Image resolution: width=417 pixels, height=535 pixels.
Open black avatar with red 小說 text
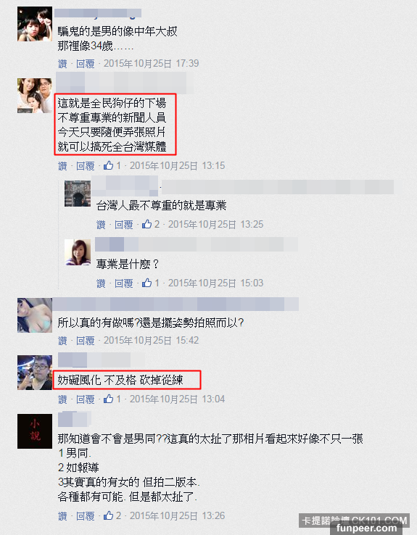35,431
